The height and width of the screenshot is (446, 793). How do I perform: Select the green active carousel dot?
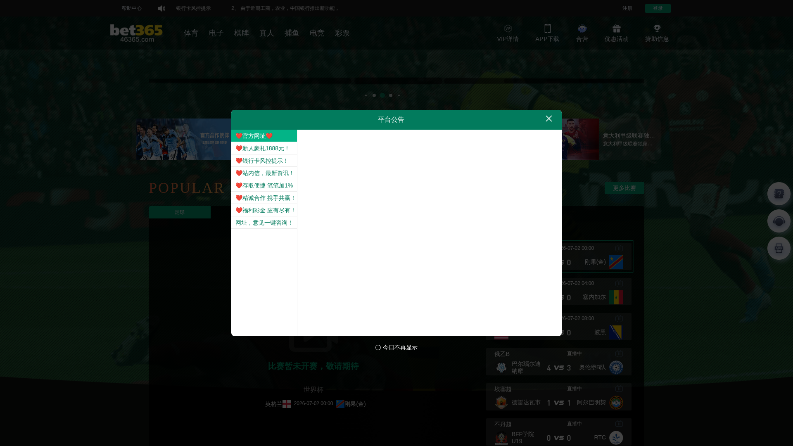382,95
